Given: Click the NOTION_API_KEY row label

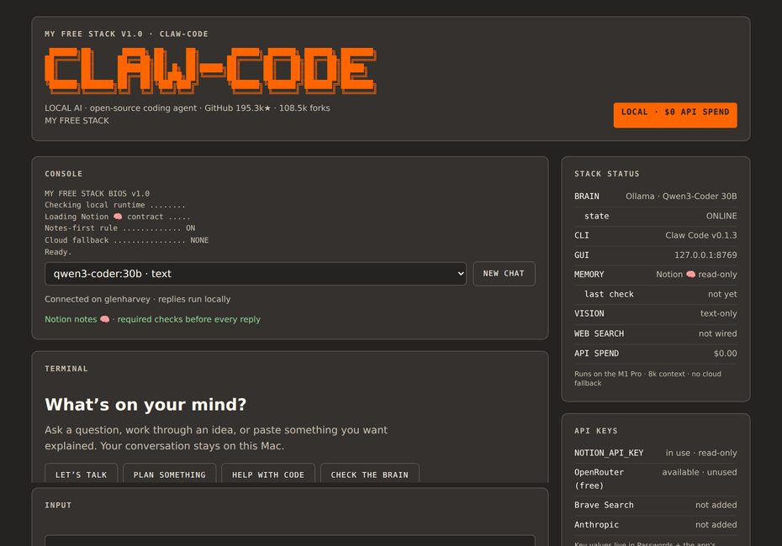Looking at the screenshot, I should (609, 453).
